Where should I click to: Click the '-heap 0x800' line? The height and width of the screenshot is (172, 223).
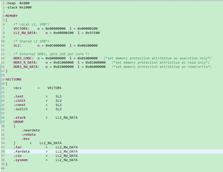coord(18,3)
